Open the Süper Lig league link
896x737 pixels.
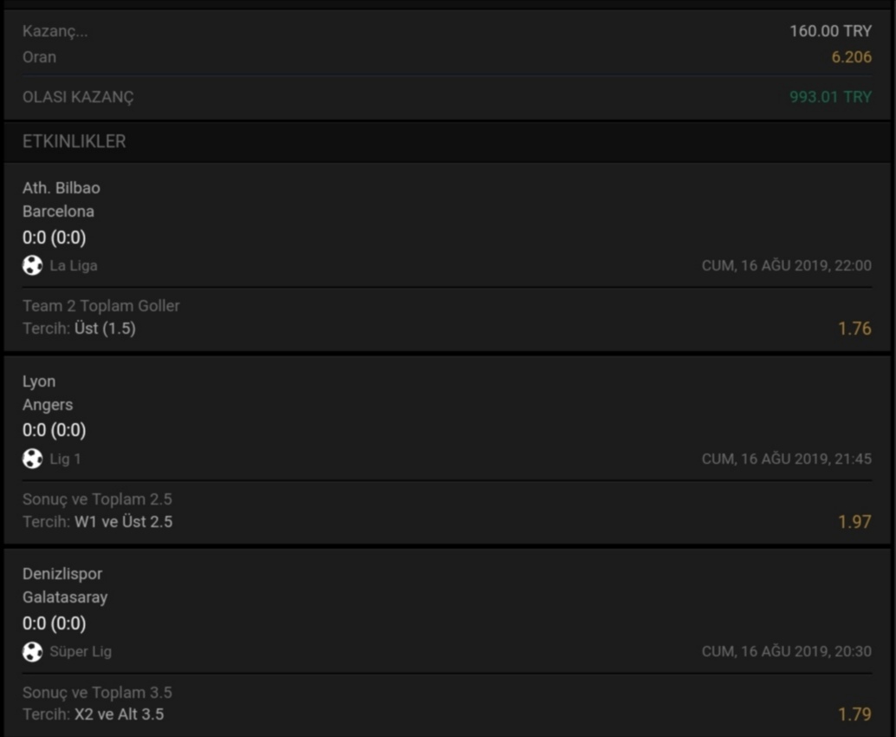(81, 652)
